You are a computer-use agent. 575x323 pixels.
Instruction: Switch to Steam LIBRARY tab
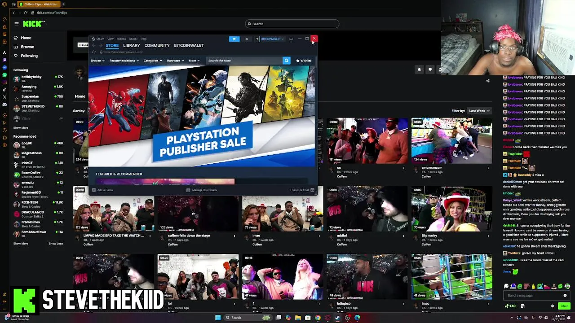(x=132, y=45)
